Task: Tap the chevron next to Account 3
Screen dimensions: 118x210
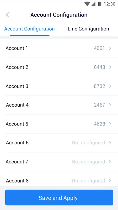Action: [110, 86]
